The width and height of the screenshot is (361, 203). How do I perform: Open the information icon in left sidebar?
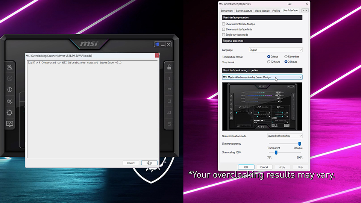click(10, 90)
